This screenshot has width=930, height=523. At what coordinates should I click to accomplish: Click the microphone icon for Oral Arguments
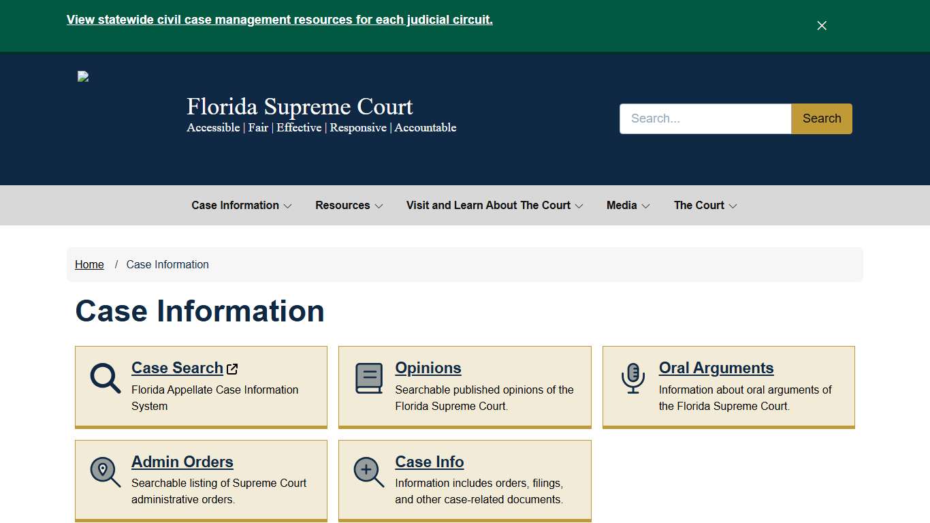(632, 379)
